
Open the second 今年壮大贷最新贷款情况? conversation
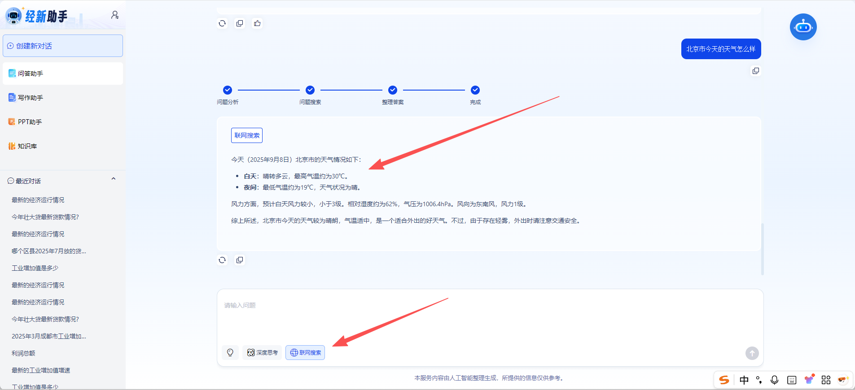coord(45,319)
